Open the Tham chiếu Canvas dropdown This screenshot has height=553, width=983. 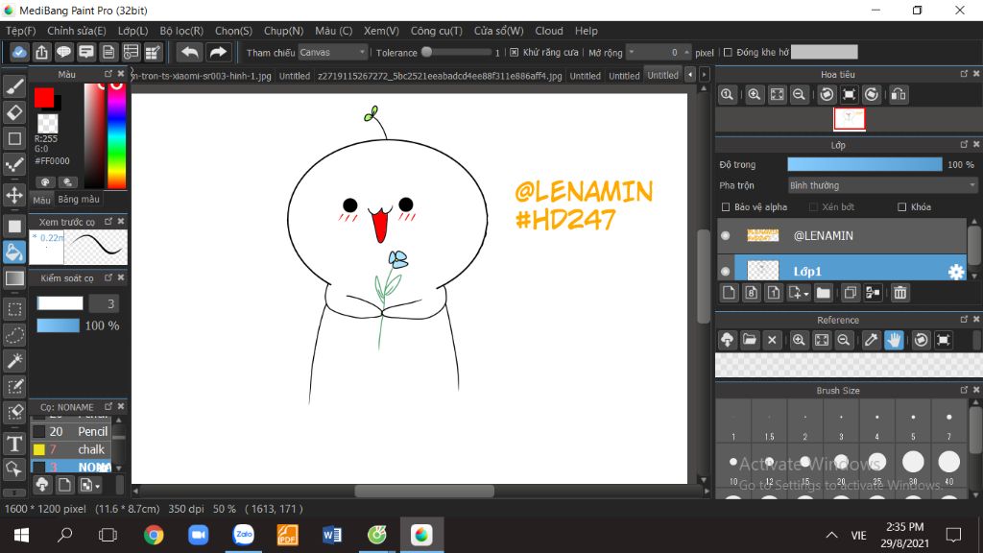(x=332, y=53)
